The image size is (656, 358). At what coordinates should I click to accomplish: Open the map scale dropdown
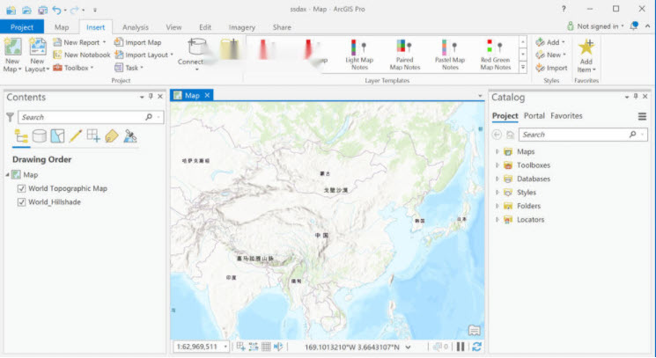pos(225,347)
